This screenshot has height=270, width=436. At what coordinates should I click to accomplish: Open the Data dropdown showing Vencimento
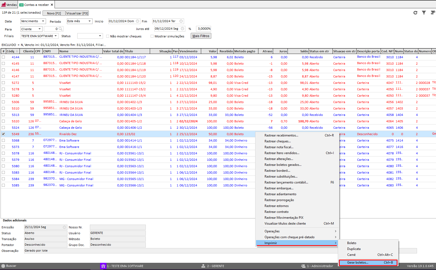click(33, 21)
